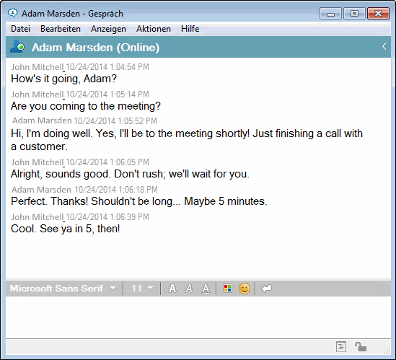Click the send message return-arrow icon
This screenshot has width=396, height=360.
point(266,289)
